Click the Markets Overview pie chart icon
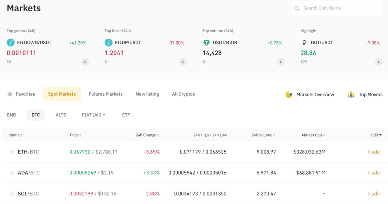 pyautogui.click(x=289, y=94)
